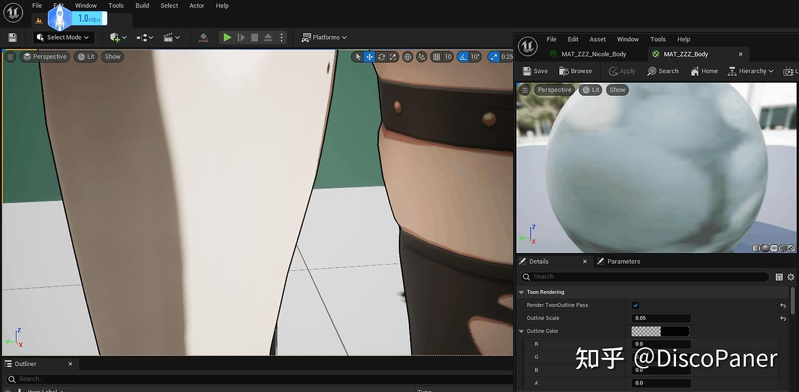Viewport: 799px width, 392px height.
Task: Select the last preview mesh shape icon
Action: tap(792, 248)
